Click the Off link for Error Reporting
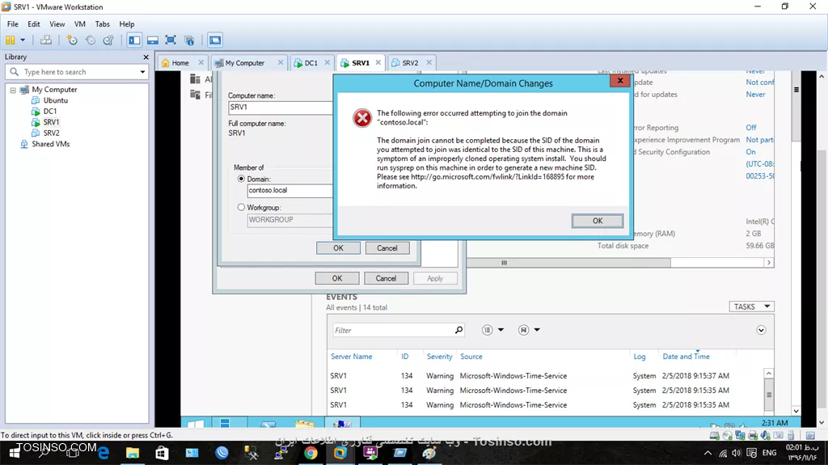 click(751, 128)
